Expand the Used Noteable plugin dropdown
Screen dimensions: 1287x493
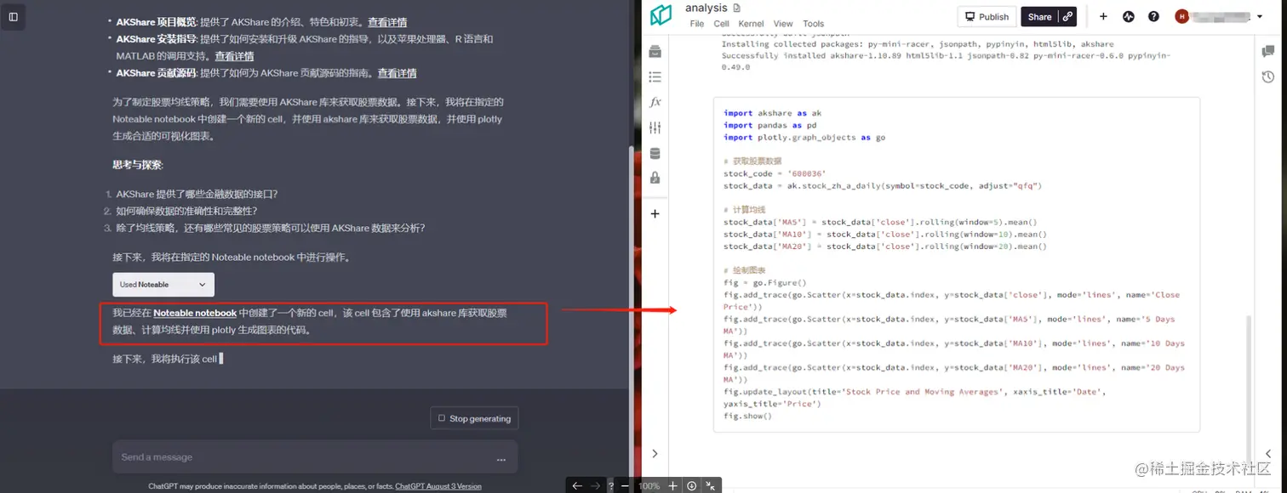[x=163, y=285]
